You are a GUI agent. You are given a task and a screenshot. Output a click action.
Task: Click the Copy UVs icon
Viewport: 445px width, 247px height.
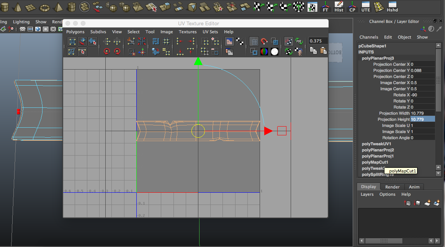pos(313,51)
